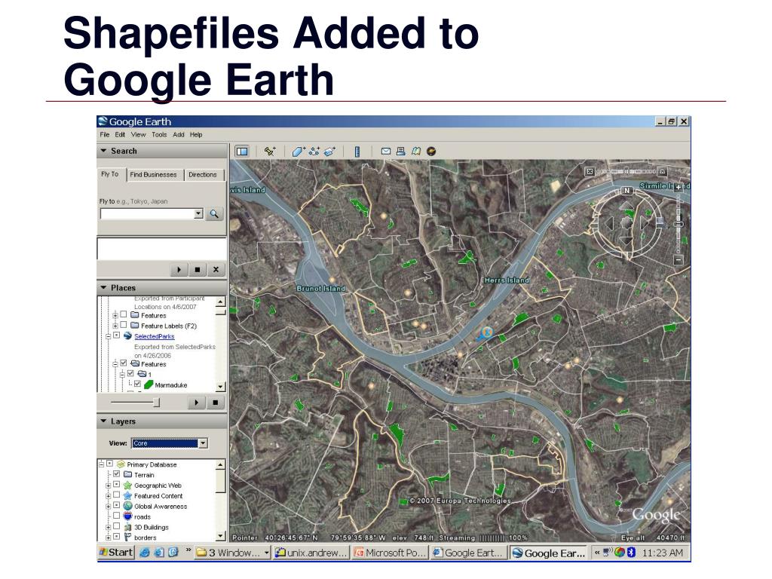
Task: Switch to the Directions tab
Action: 203,175
